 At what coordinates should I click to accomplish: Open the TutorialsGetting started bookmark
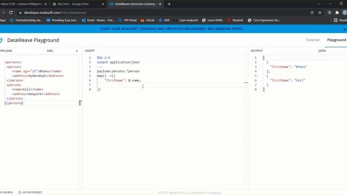pyautogui.click(x=26, y=20)
